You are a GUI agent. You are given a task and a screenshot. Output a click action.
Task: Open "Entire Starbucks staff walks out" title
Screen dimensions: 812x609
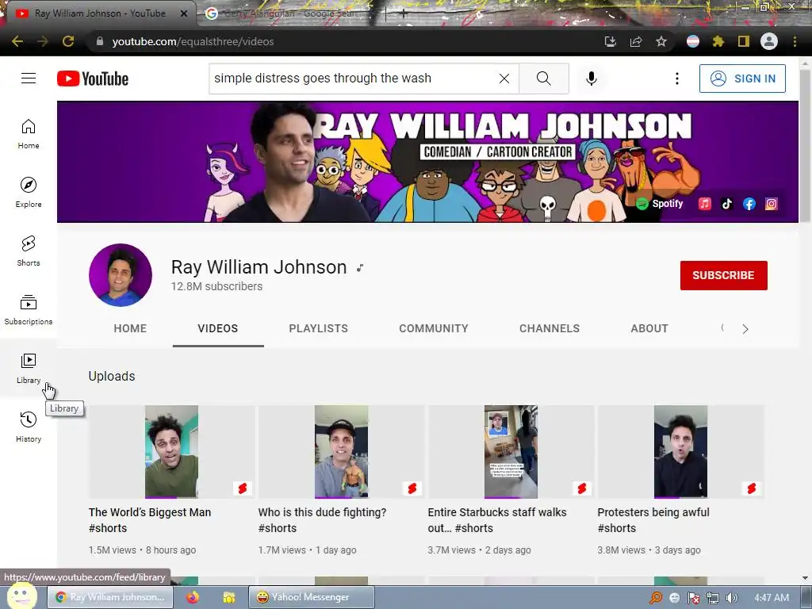tap(497, 520)
